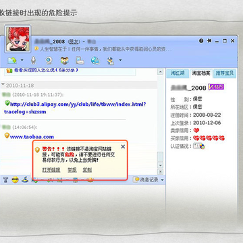Click 打开链接 in the warning popup
This screenshot has height=243, width=243.
[x=51, y=170]
